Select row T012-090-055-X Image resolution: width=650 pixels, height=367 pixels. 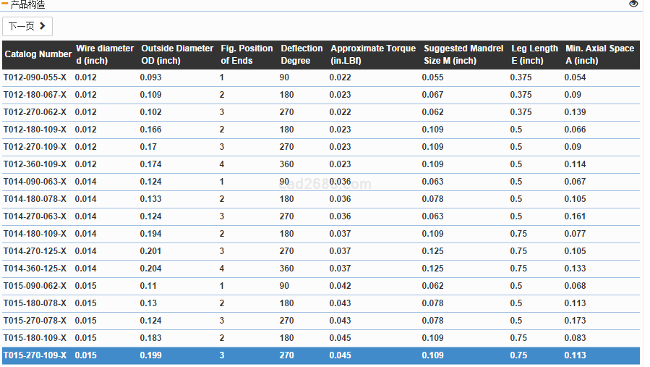35,77
